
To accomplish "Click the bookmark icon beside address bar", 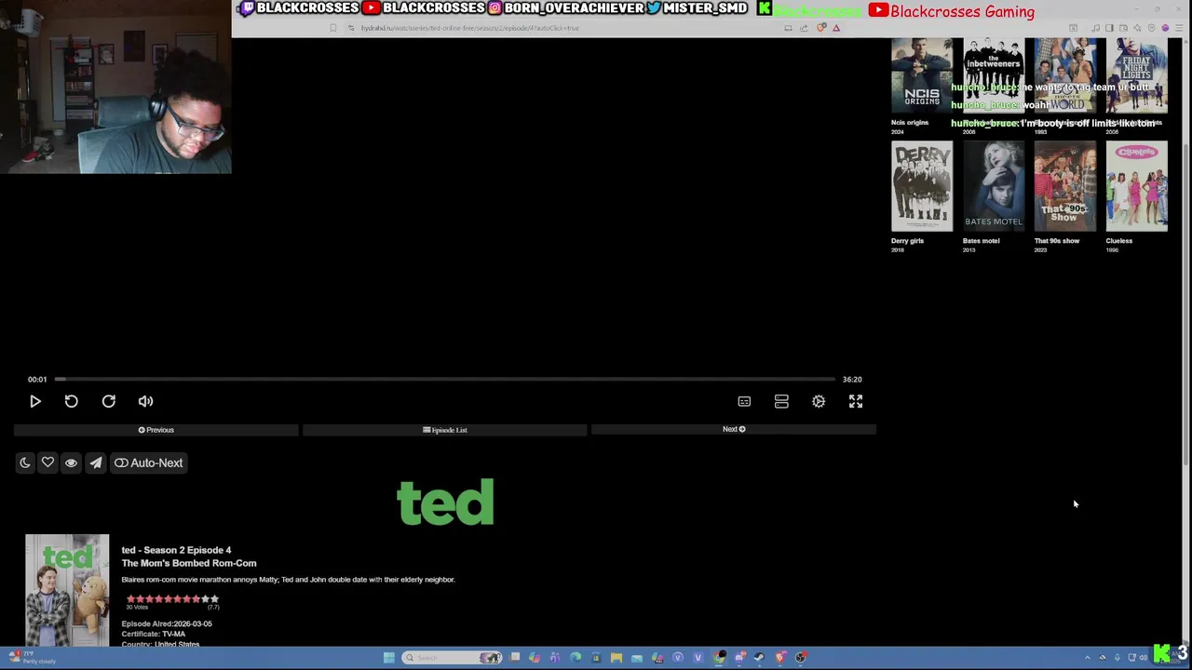I will coord(333,28).
